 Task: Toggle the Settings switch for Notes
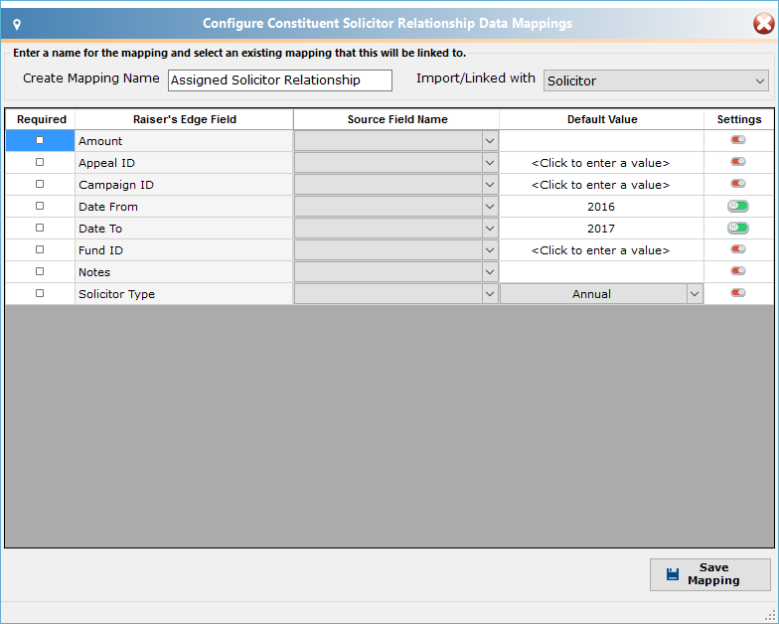[738, 271]
